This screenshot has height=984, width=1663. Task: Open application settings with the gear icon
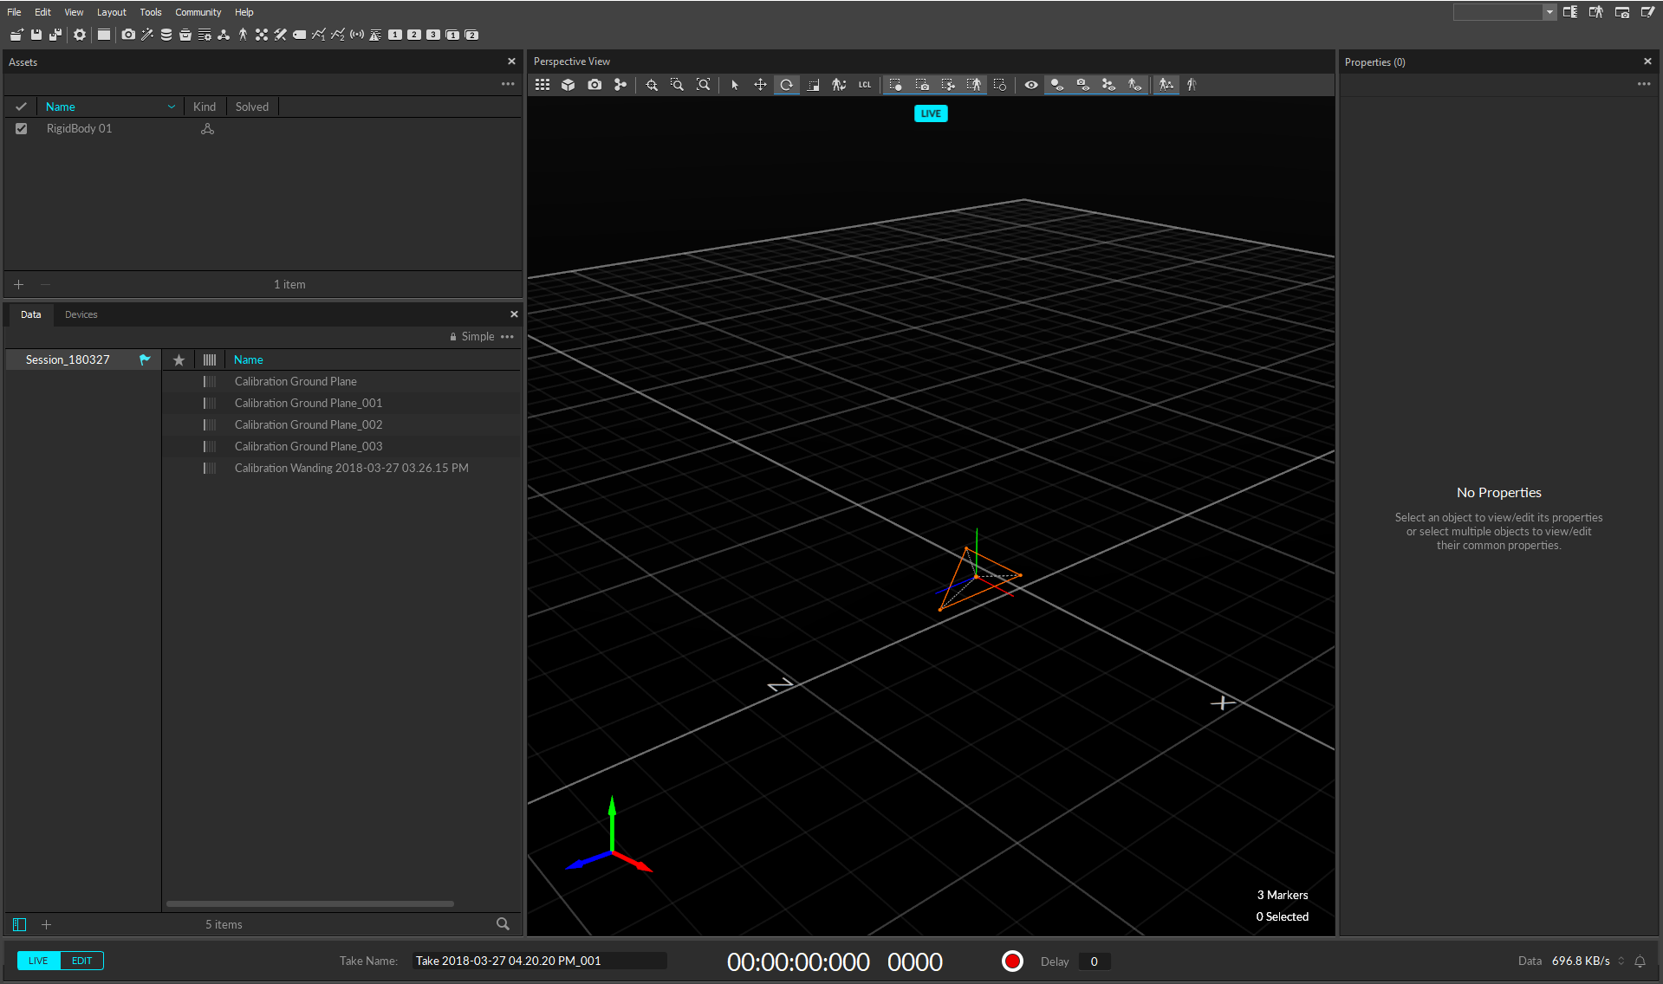coord(79,35)
